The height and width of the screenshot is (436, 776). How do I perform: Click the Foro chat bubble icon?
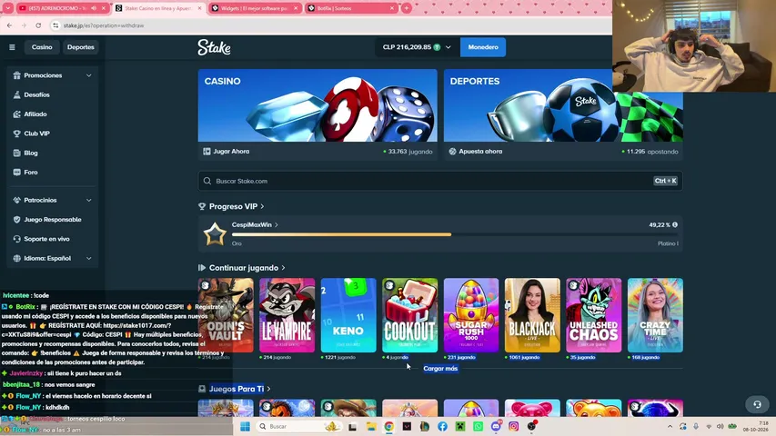point(16,172)
